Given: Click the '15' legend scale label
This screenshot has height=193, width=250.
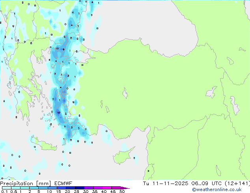Looking at the screenshot, I should [58, 191].
